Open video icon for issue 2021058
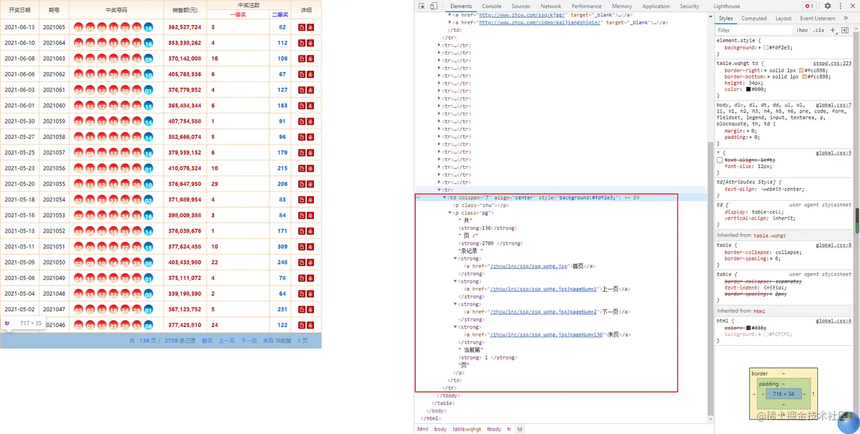860x434 pixels. 311,137
